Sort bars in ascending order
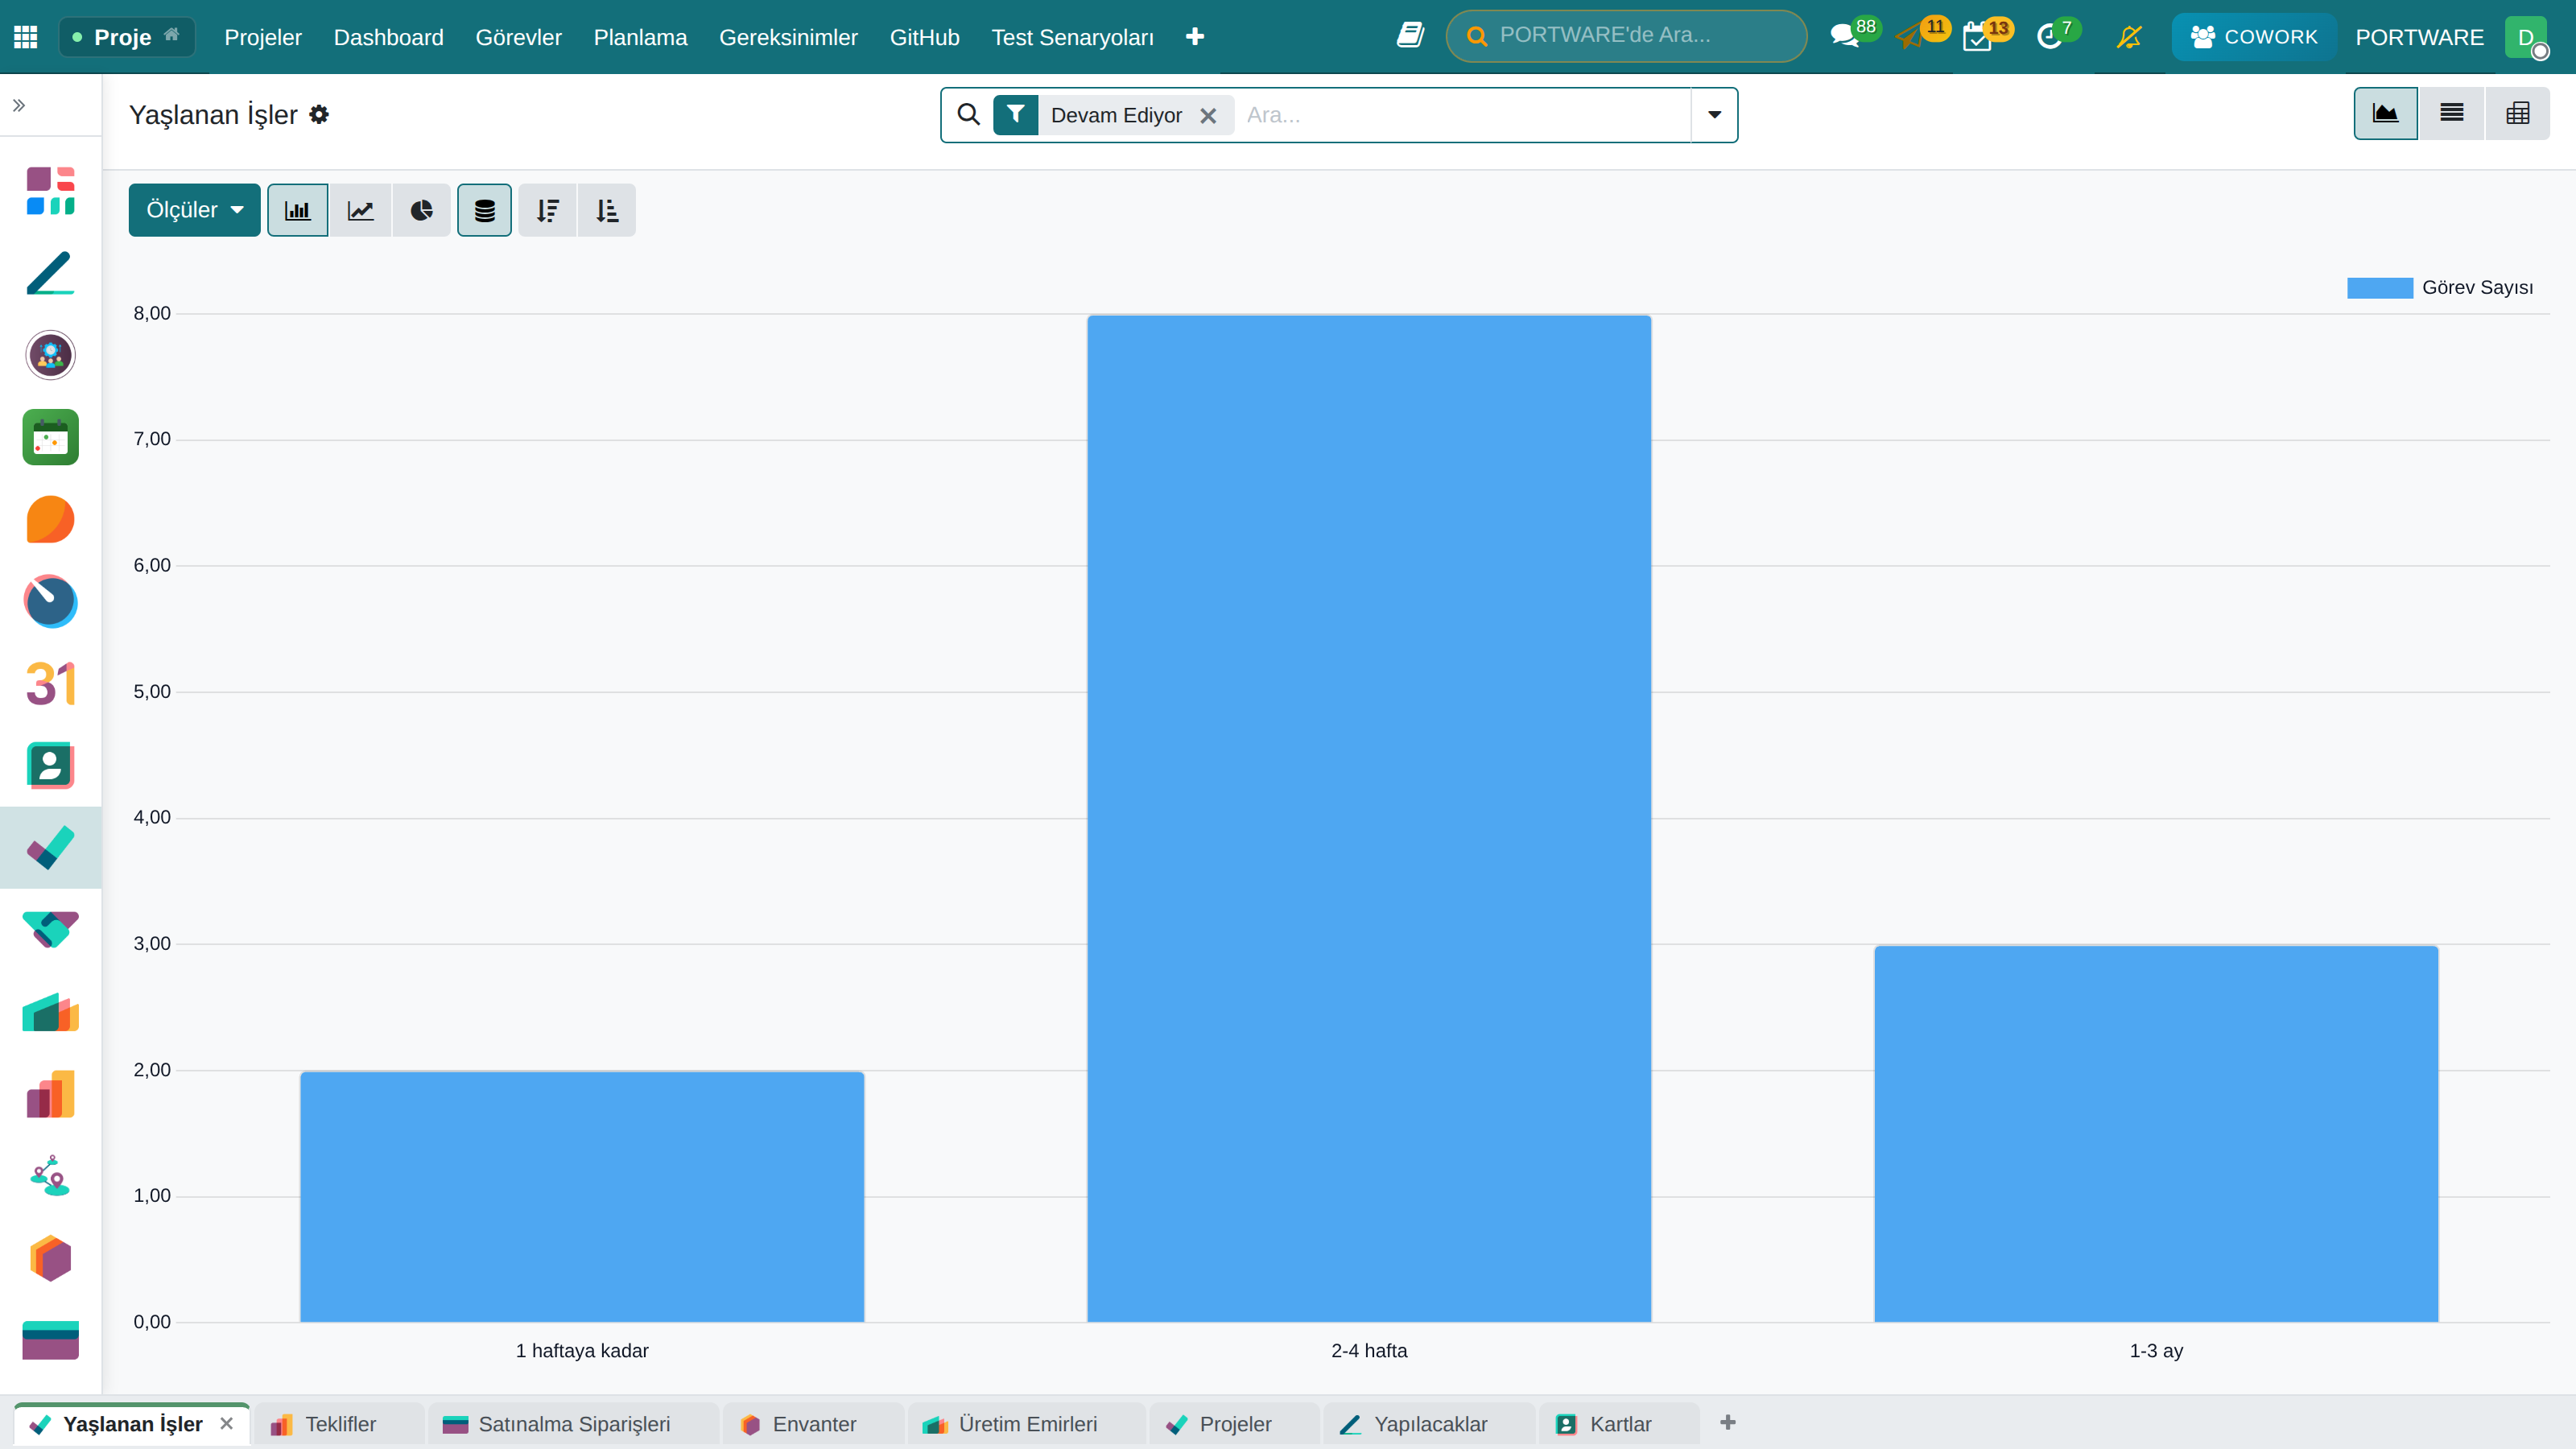The height and width of the screenshot is (1449, 2576). pyautogui.click(x=607, y=210)
